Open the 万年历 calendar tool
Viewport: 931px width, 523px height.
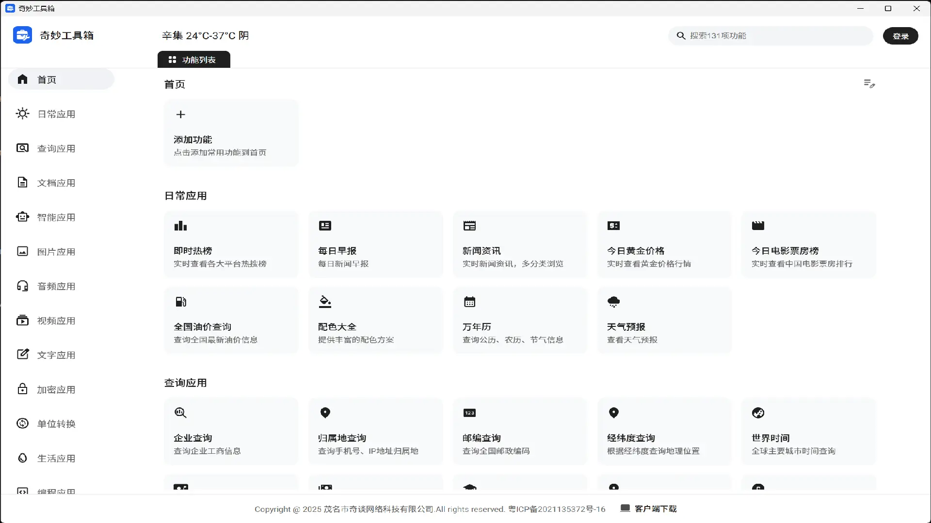(x=520, y=321)
